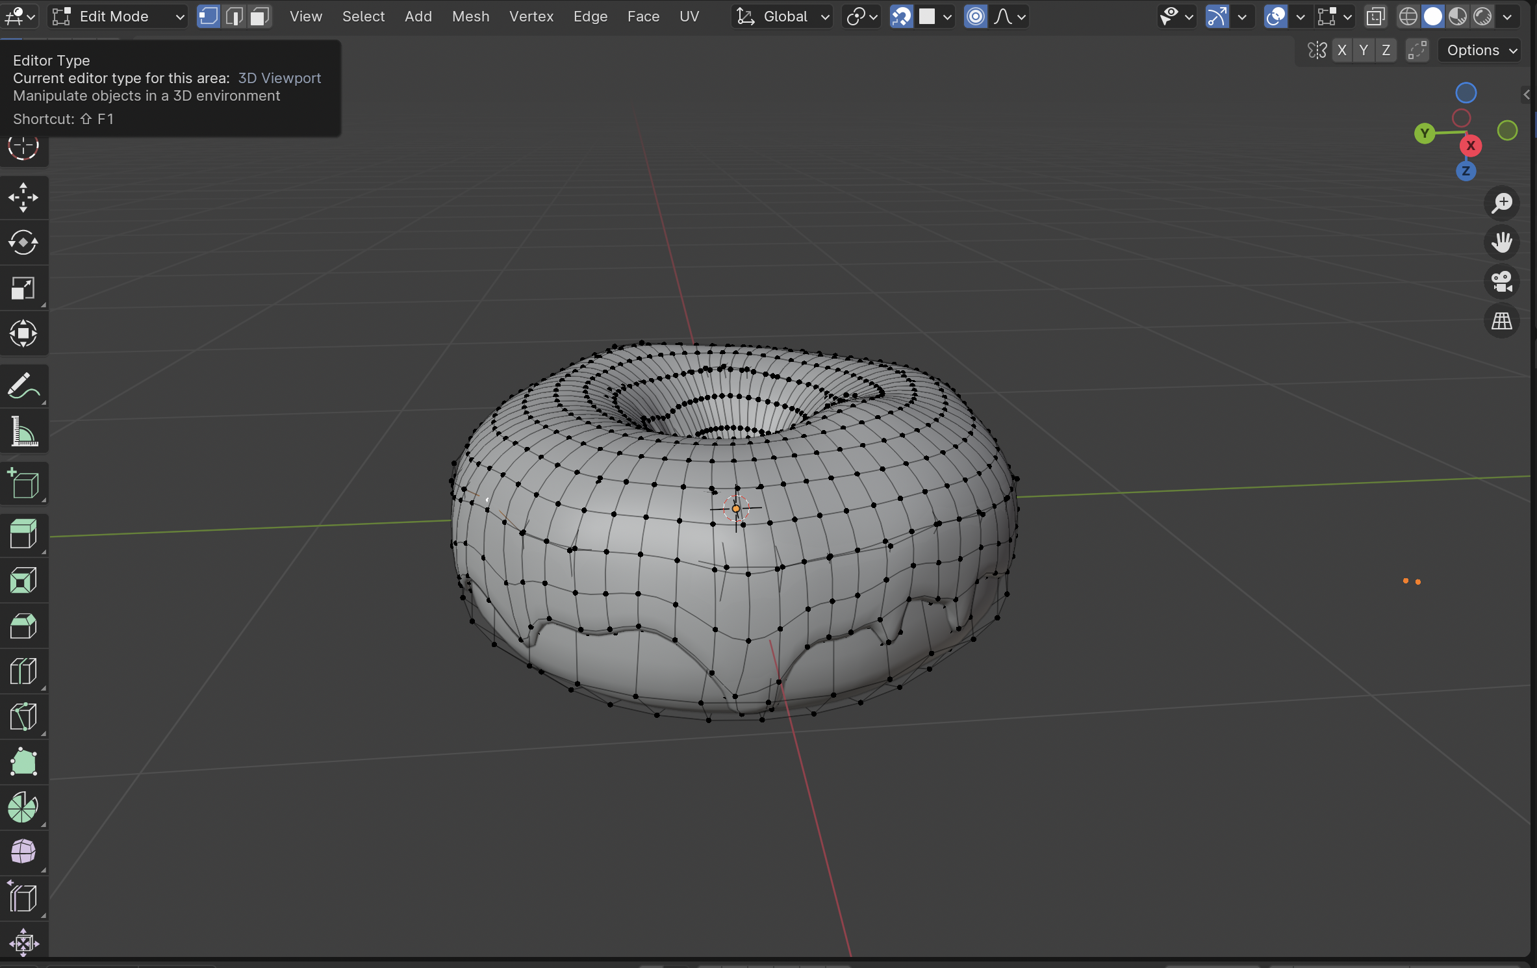Open the Vertex menu
The image size is (1537, 968).
pyautogui.click(x=531, y=16)
